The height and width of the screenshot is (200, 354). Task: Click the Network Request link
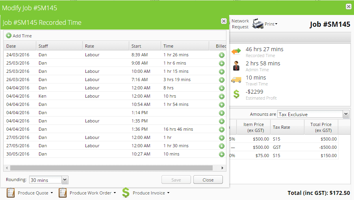[240, 24]
